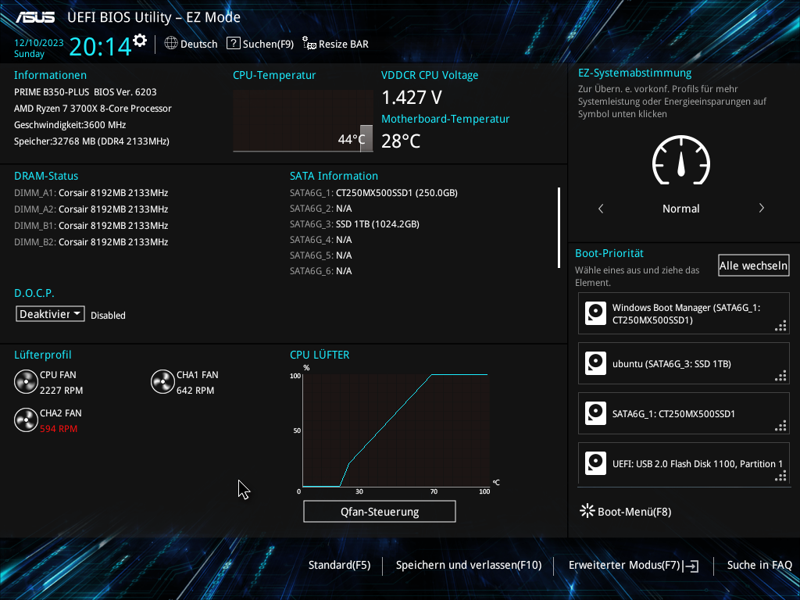The image size is (800, 600).
Task: Click the 594 RPM red fan speed
Action: pyautogui.click(x=59, y=429)
